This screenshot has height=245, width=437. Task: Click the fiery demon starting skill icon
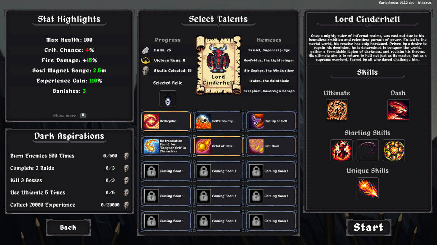341,150
